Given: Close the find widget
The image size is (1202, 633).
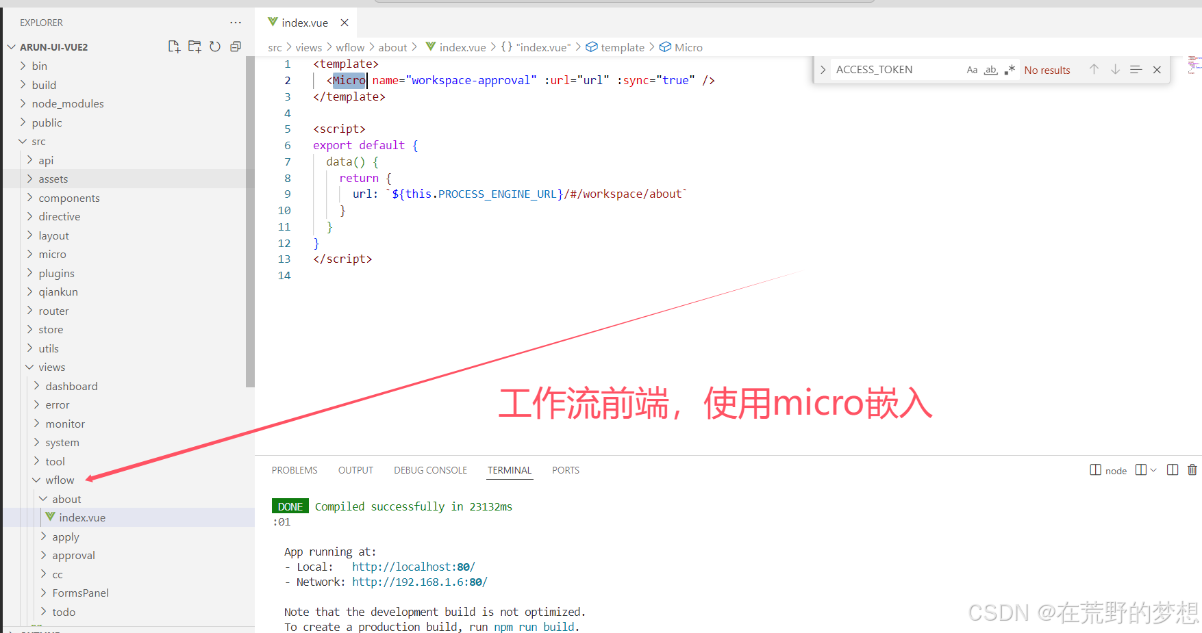Looking at the screenshot, I should 1157,70.
